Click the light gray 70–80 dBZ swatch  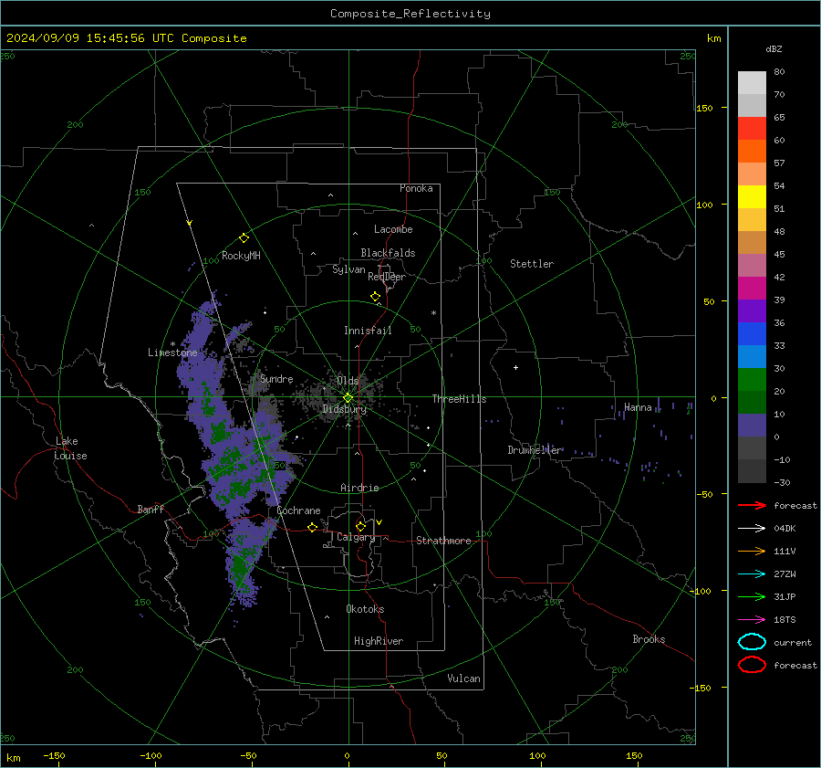click(752, 82)
